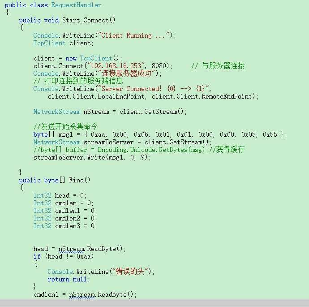Click the horizontal scrollbar at the bottom

tap(154, 303)
